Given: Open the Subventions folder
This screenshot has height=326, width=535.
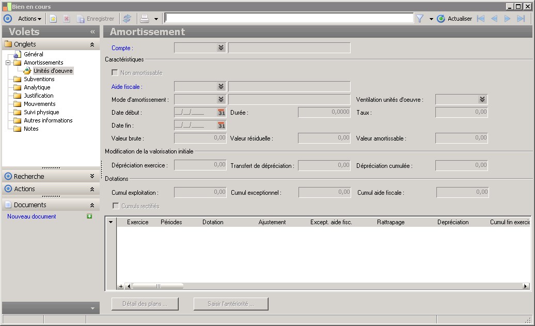Looking at the screenshot, I should [39, 79].
